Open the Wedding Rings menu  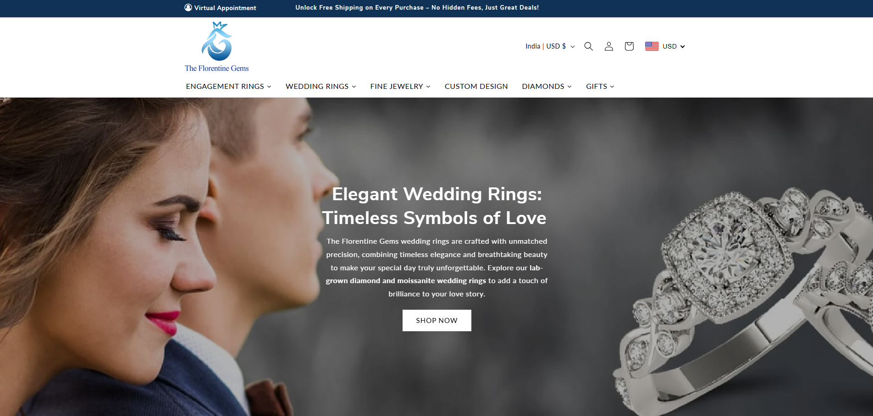pos(321,86)
